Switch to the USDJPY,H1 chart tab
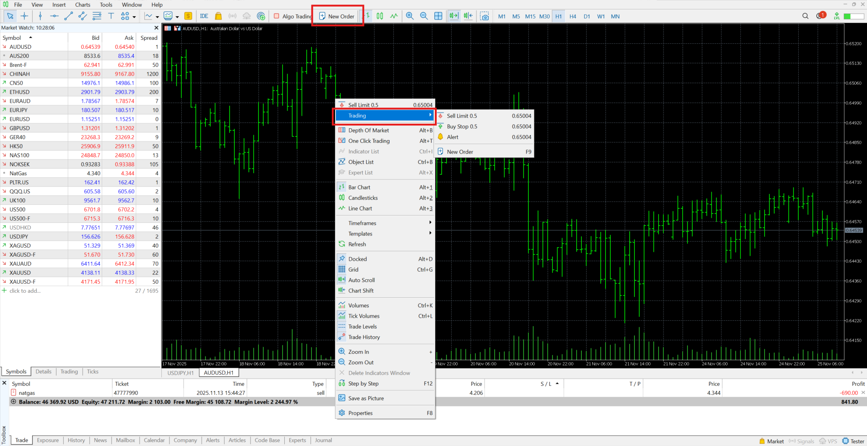This screenshot has width=867, height=446. click(180, 373)
